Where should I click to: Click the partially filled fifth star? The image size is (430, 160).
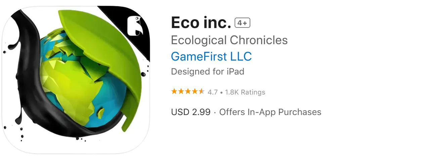coord(201,92)
